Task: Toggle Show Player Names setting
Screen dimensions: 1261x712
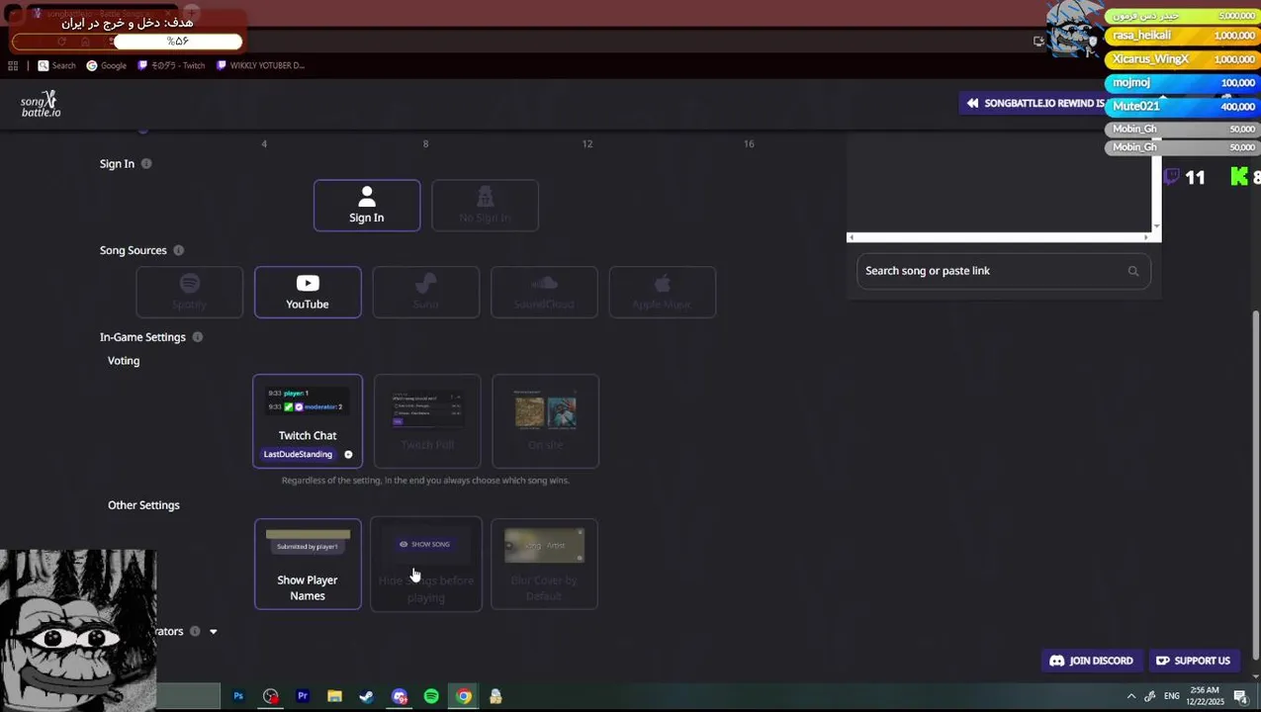Action: pyautogui.click(x=308, y=564)
